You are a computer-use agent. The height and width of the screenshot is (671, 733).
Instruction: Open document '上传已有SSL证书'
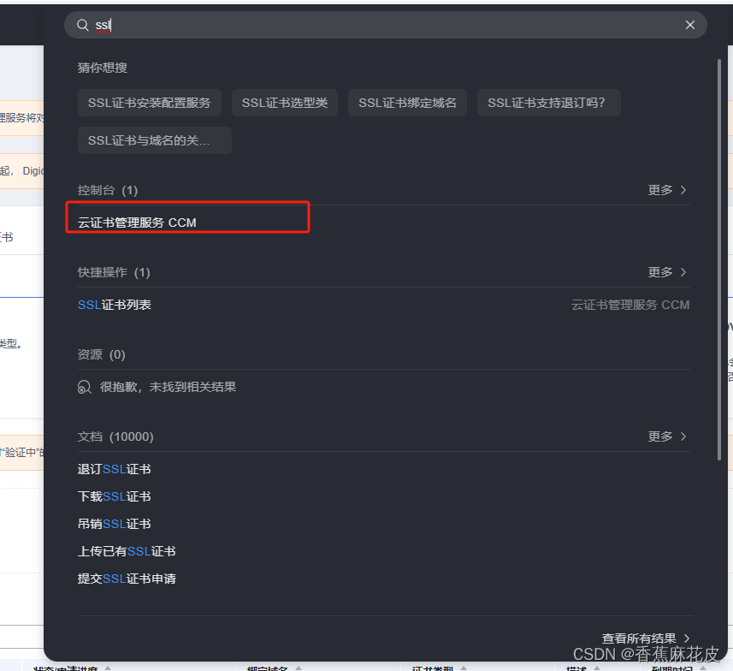127,551
